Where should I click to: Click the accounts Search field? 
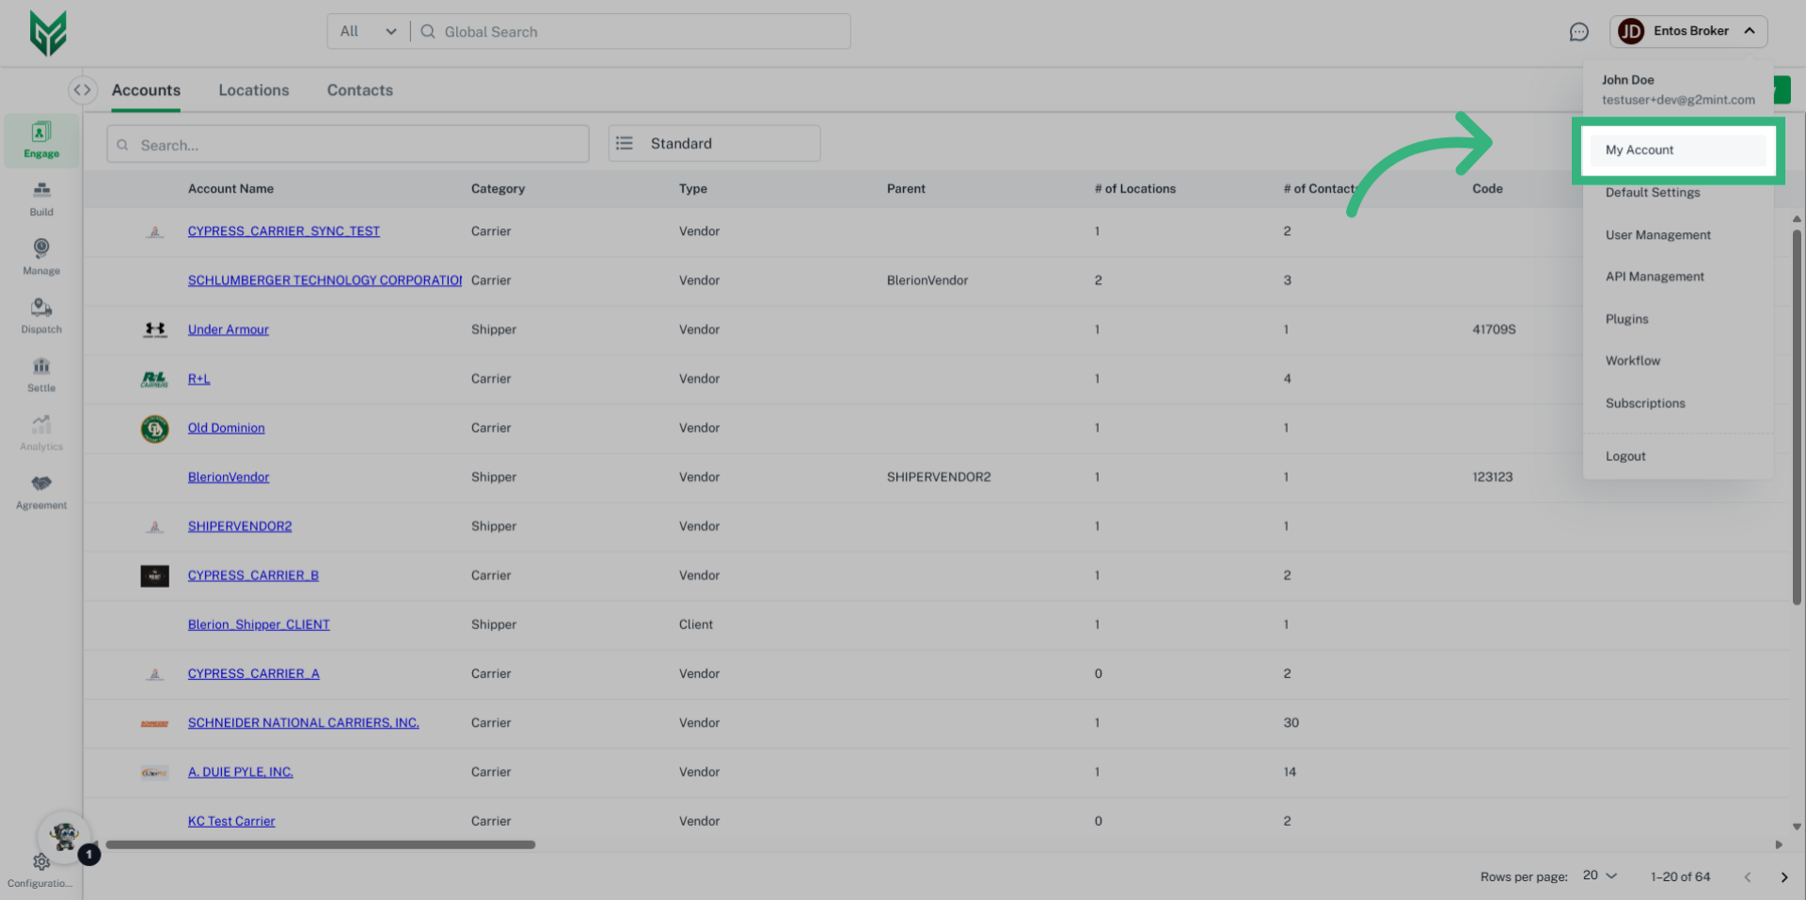point(348,145)
